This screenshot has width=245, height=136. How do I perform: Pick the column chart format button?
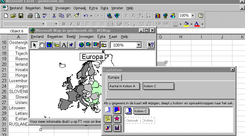[x=117, y=128]
